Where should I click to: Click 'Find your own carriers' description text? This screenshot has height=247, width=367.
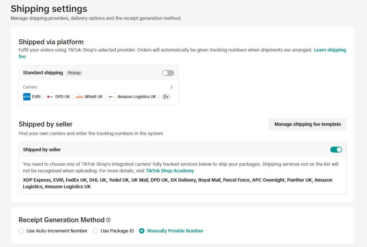click(x=91, y=134)
